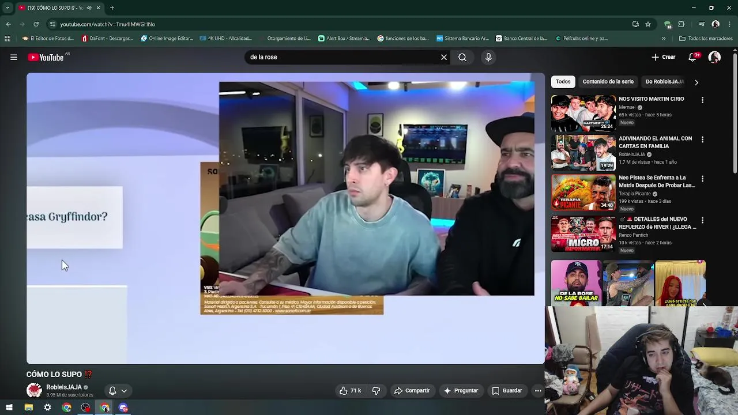Start voice search with microphone
This screenshot has width=738, height=415.
488,57
